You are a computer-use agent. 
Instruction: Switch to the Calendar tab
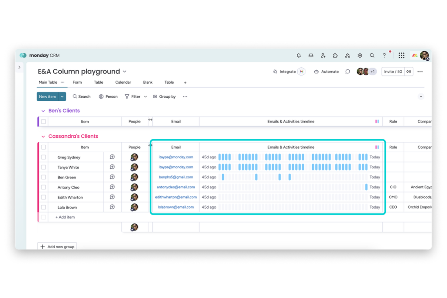(123, 82)
